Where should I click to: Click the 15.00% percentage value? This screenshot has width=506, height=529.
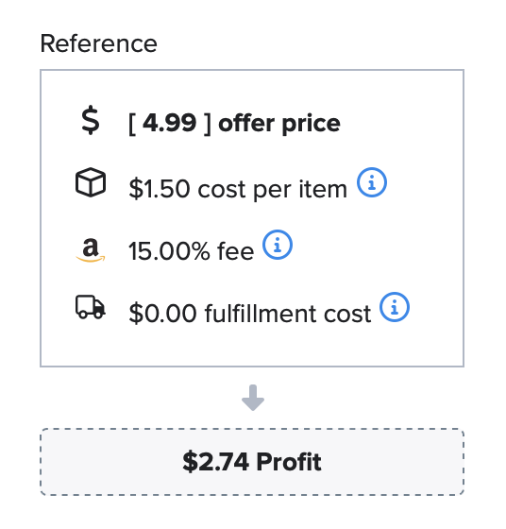(169, 251)
